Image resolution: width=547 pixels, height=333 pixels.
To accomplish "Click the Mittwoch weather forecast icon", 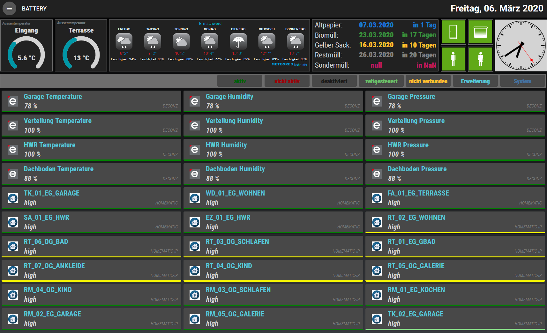I will click(267, 41).
